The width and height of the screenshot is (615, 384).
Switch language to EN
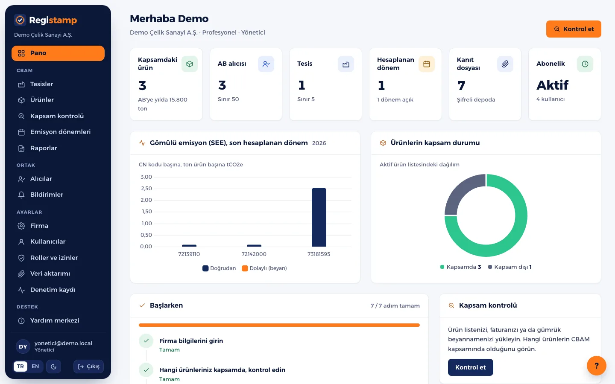(35, 367)
